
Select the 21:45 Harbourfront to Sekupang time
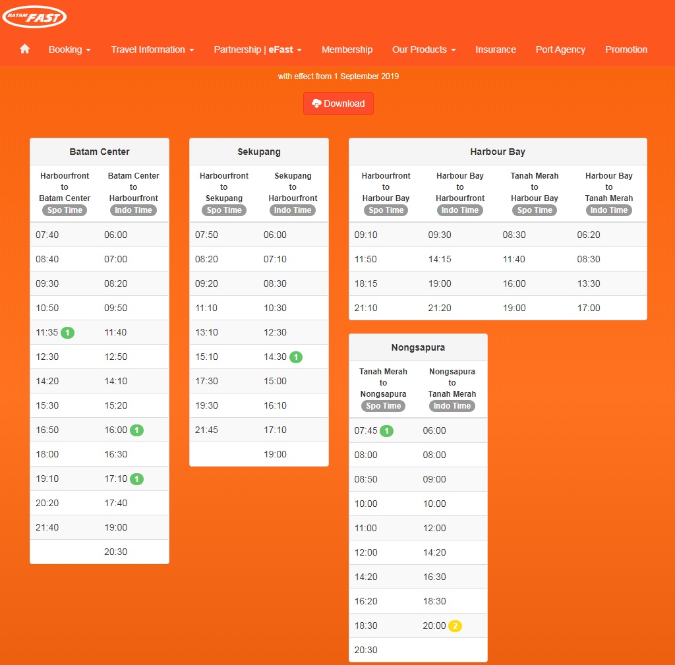[206, 430]
